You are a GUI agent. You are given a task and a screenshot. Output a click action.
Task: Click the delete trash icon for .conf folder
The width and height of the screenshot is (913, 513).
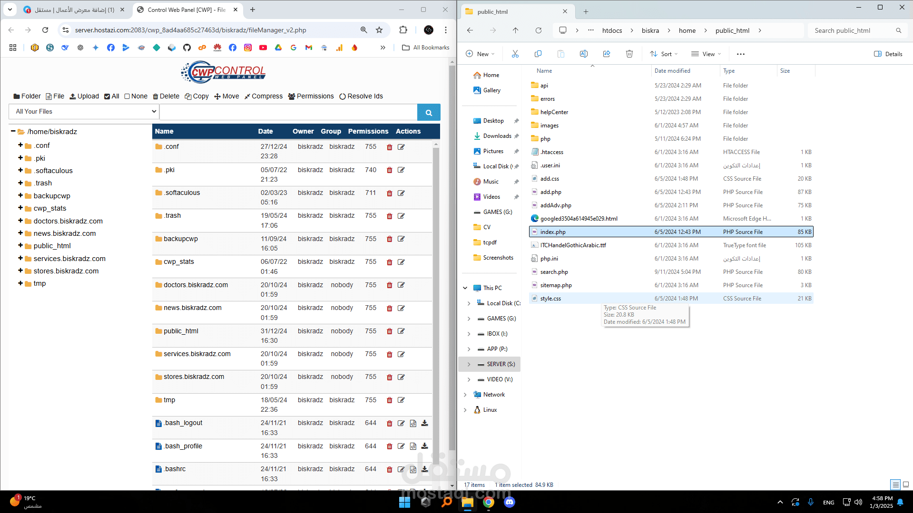pos(389,147)
